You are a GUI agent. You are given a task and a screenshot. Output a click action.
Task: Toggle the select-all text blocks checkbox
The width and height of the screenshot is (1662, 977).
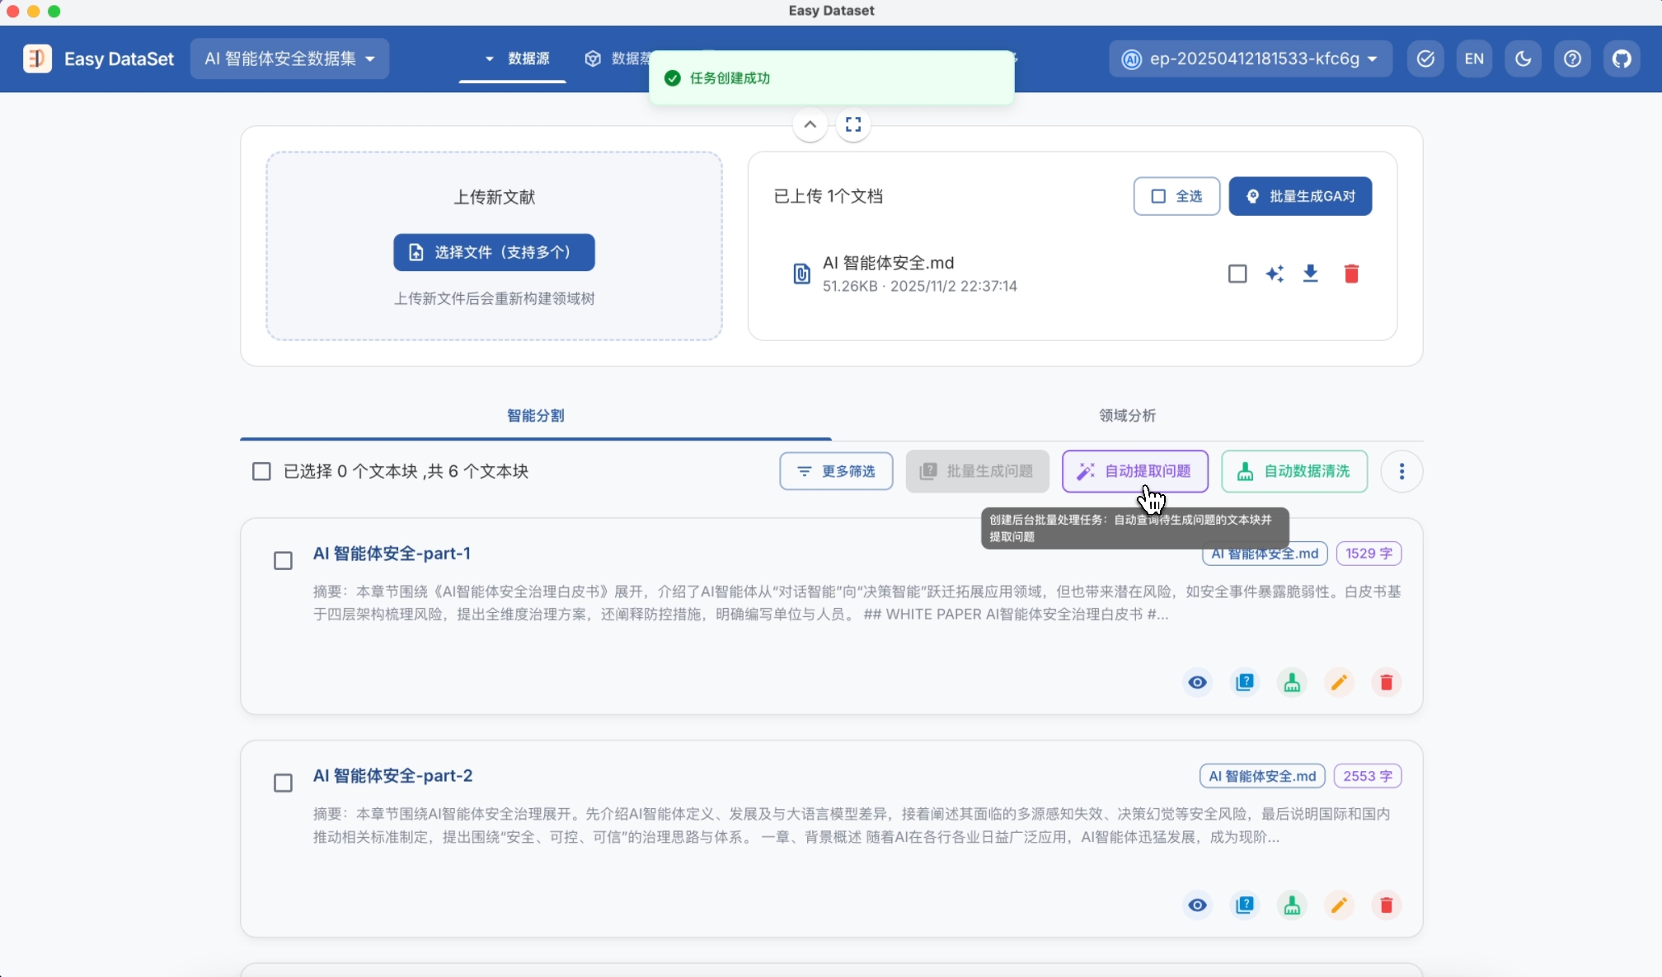tap(261, 471)
